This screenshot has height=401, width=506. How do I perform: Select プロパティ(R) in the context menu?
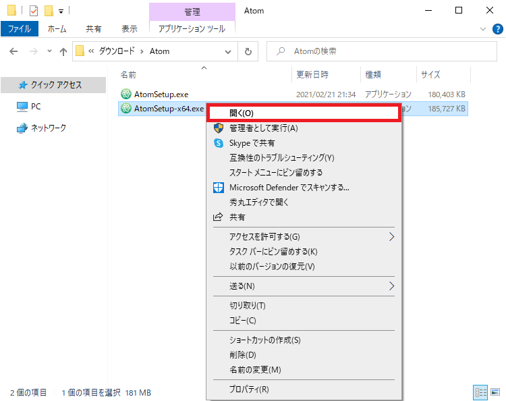point(249,390)
